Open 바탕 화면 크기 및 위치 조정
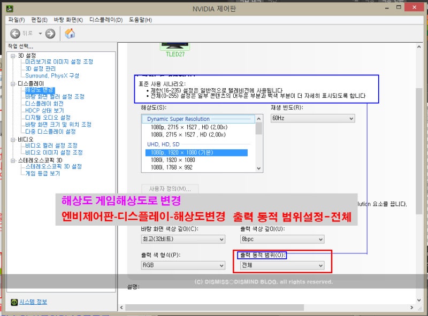This screenshot has width=428, height=316. coord(58,125)
